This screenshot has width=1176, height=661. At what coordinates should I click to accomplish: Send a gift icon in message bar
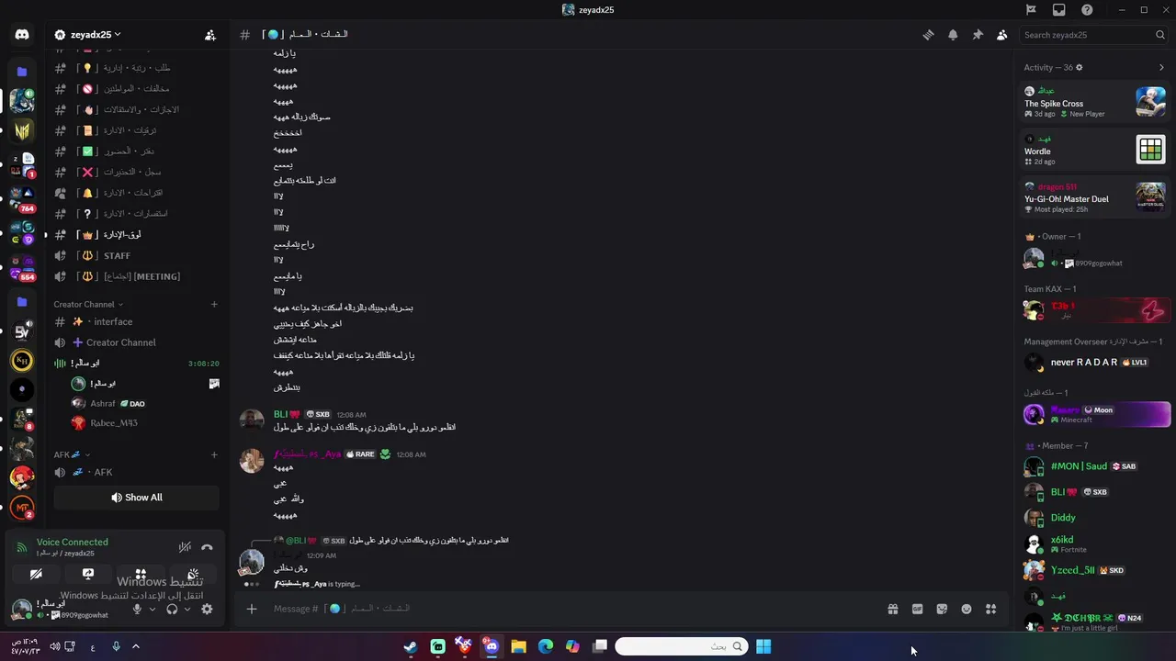(892, 609)
